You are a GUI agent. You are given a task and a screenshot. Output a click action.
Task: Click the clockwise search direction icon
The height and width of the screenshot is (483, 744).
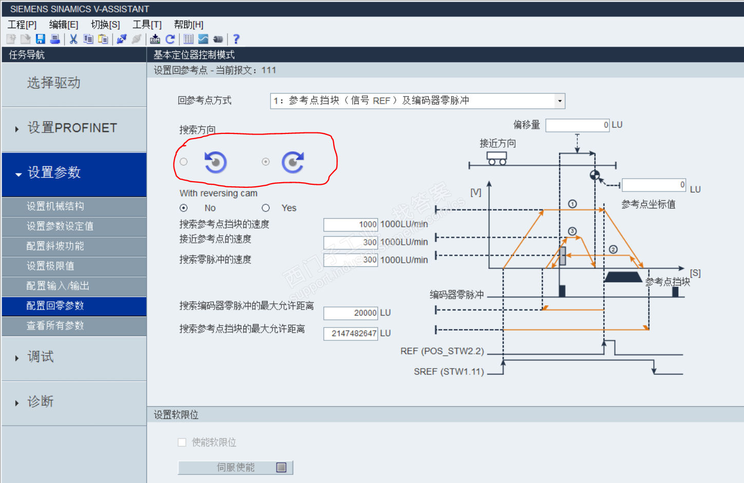(293, 162)
